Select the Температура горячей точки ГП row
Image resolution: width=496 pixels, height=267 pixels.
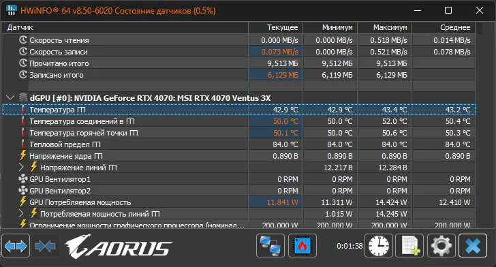pos(239,133)
